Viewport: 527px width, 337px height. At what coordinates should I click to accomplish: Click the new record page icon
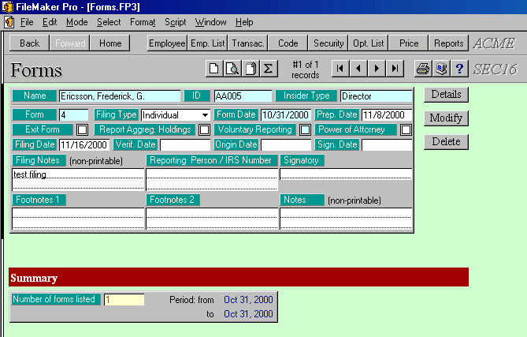coord(213,69)
